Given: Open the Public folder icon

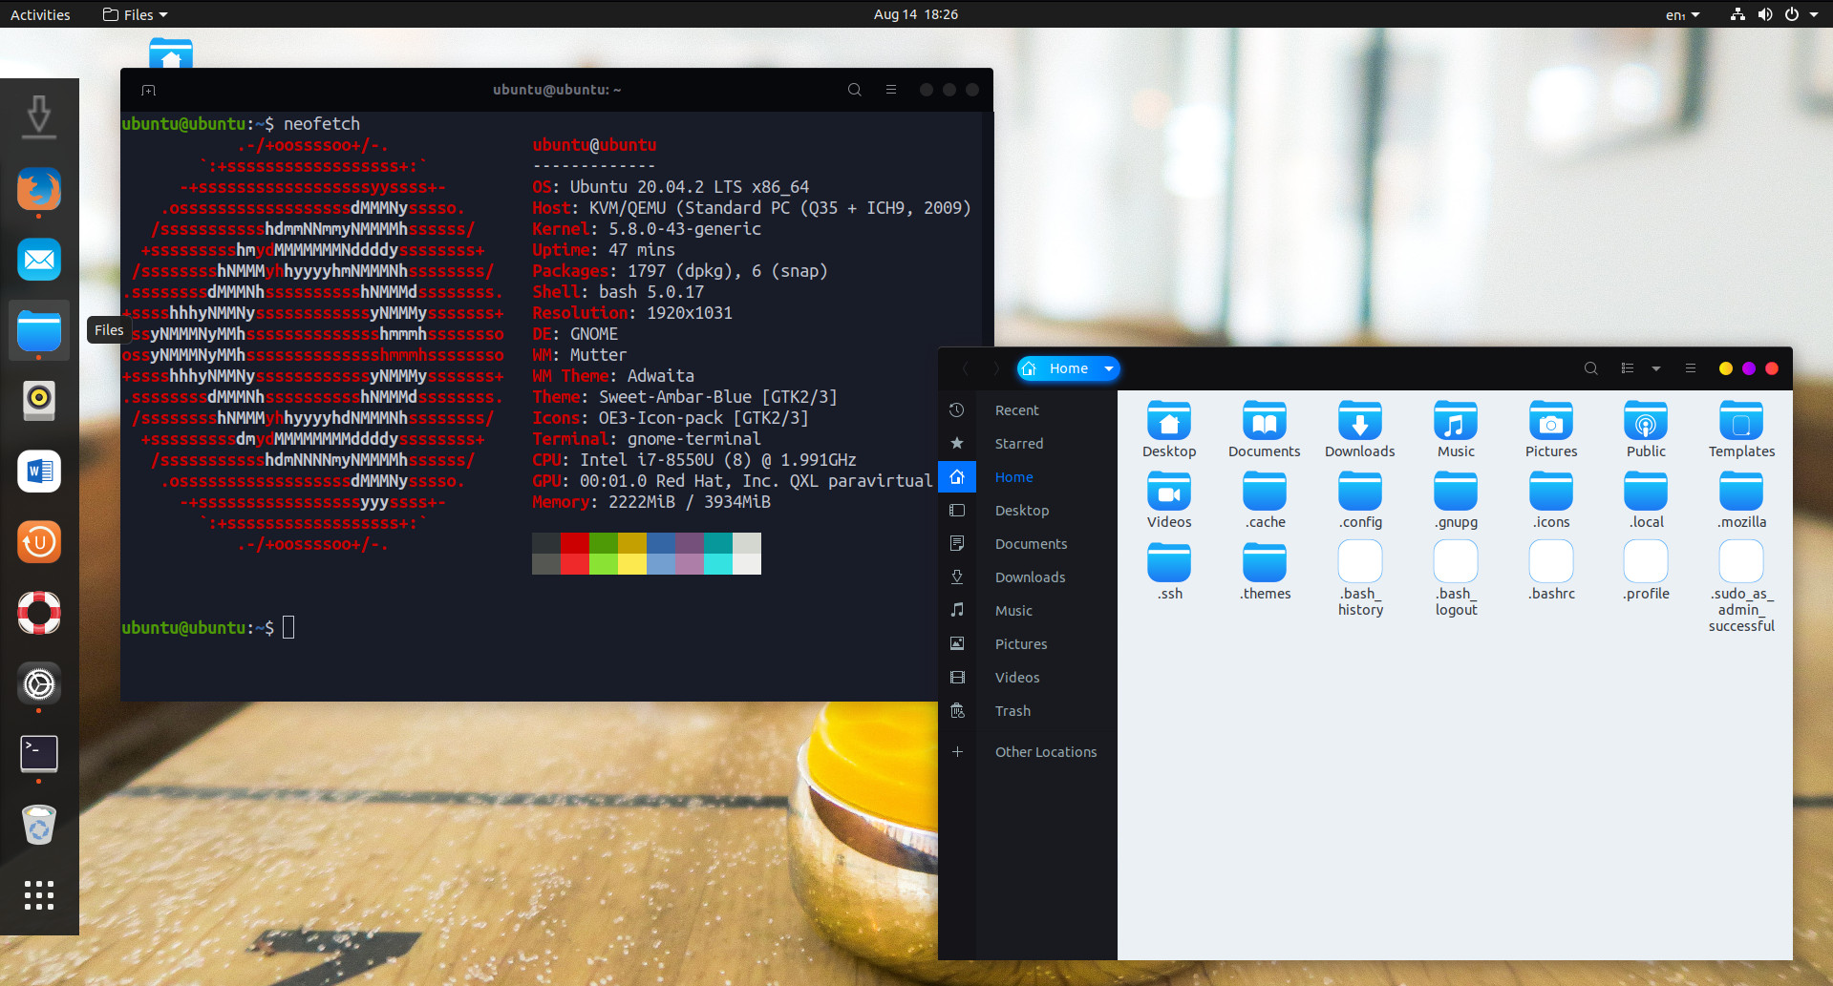Looking at the screenshot, I should [1646, 430].
